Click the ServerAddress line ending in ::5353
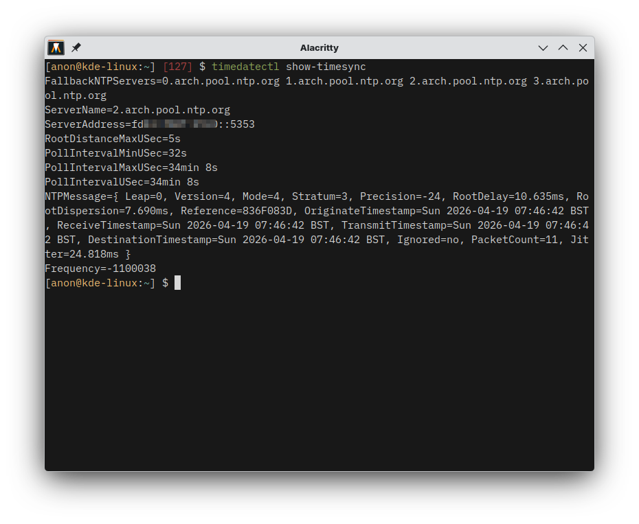 coord(150,124)
